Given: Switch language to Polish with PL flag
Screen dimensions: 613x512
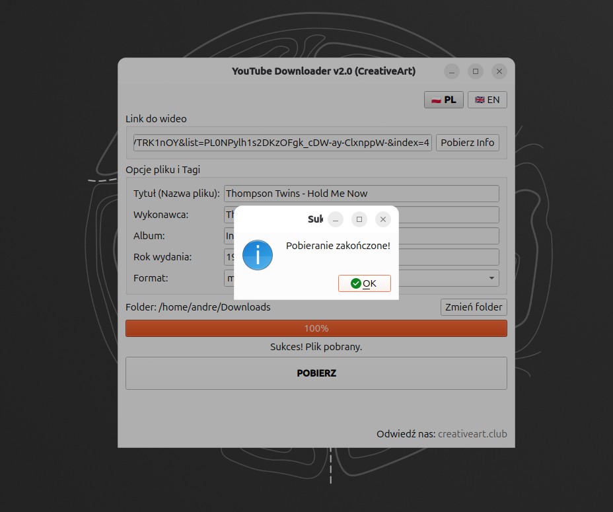Looking at the screenshot, I should pyautogui.click(x=444, y=100).
